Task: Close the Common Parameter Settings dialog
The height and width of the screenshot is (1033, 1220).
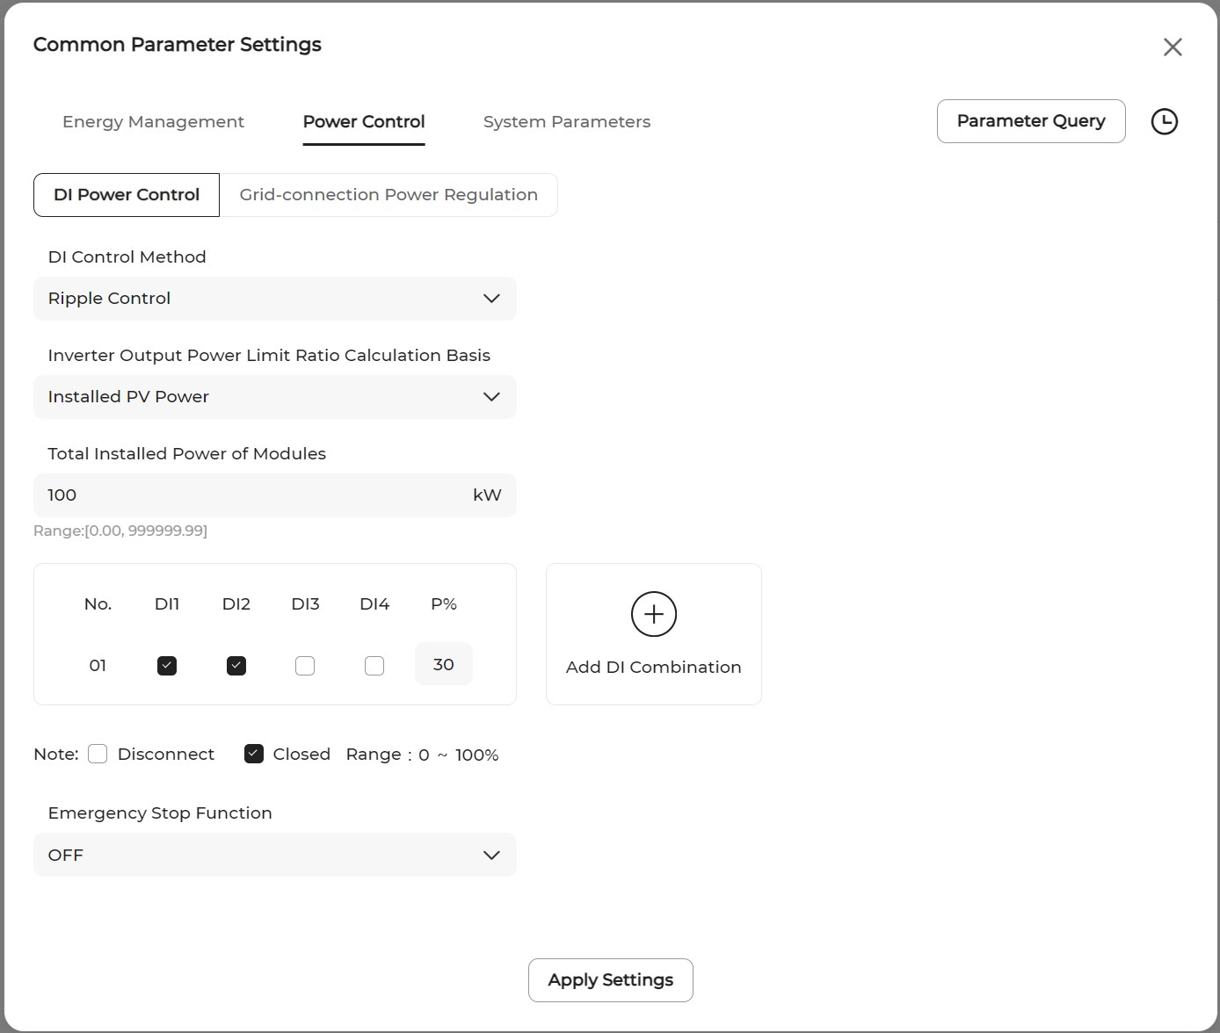Action: pos(1172,47)
